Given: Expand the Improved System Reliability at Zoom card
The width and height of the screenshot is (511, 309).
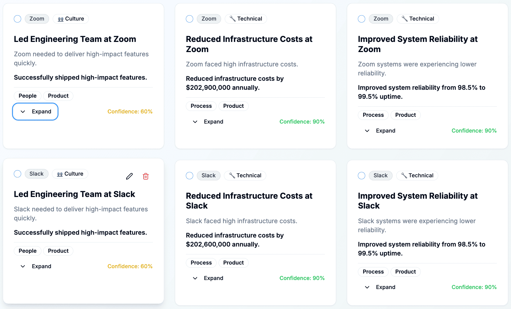Looking at the screenshot, I should 380,131.
